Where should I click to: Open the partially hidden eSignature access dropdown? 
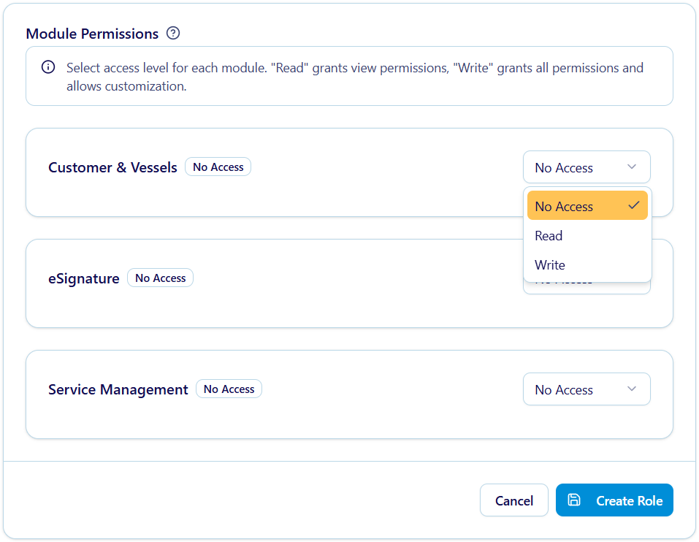586,288
